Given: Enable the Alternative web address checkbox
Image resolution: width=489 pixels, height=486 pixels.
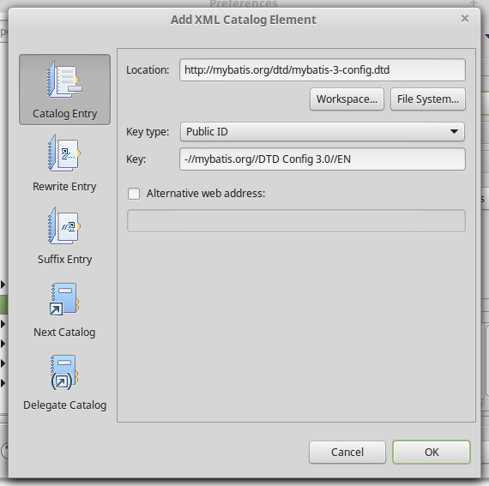Looking at the screenshot, I should 134,194.
